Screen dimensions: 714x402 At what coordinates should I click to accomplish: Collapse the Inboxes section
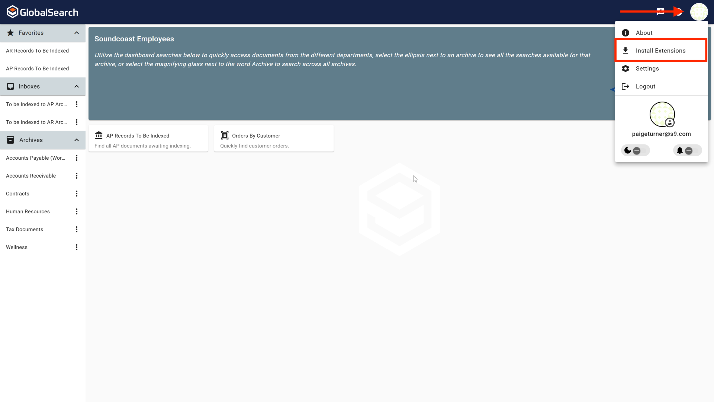(77, 86)
